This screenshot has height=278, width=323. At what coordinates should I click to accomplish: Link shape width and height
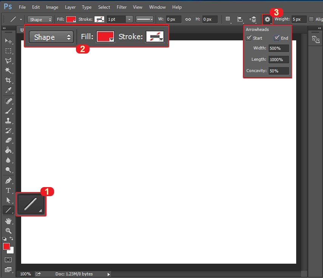coord(188,19)
